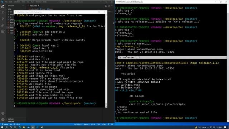Click '23998b0 (Dev-2) add Section A' line
The image size is (229, 129).
click(x=42, y=32)
